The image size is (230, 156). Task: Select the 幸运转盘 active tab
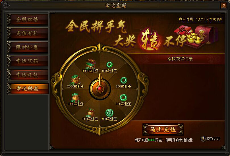[28, 89]
